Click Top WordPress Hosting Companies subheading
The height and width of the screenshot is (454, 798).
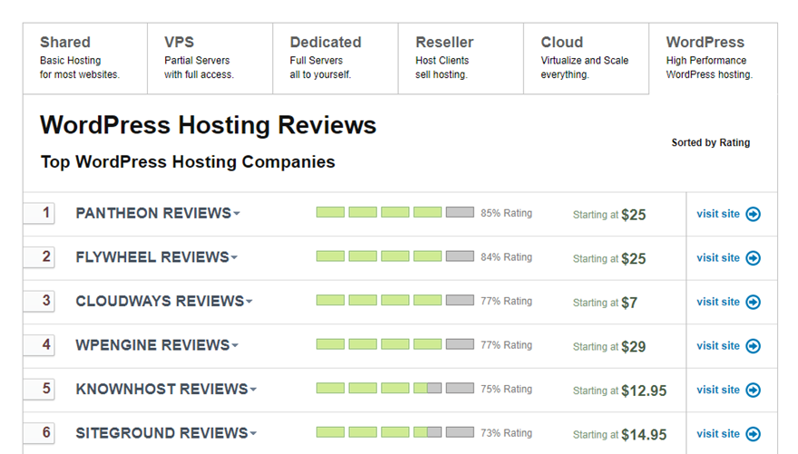coord(188,161)
